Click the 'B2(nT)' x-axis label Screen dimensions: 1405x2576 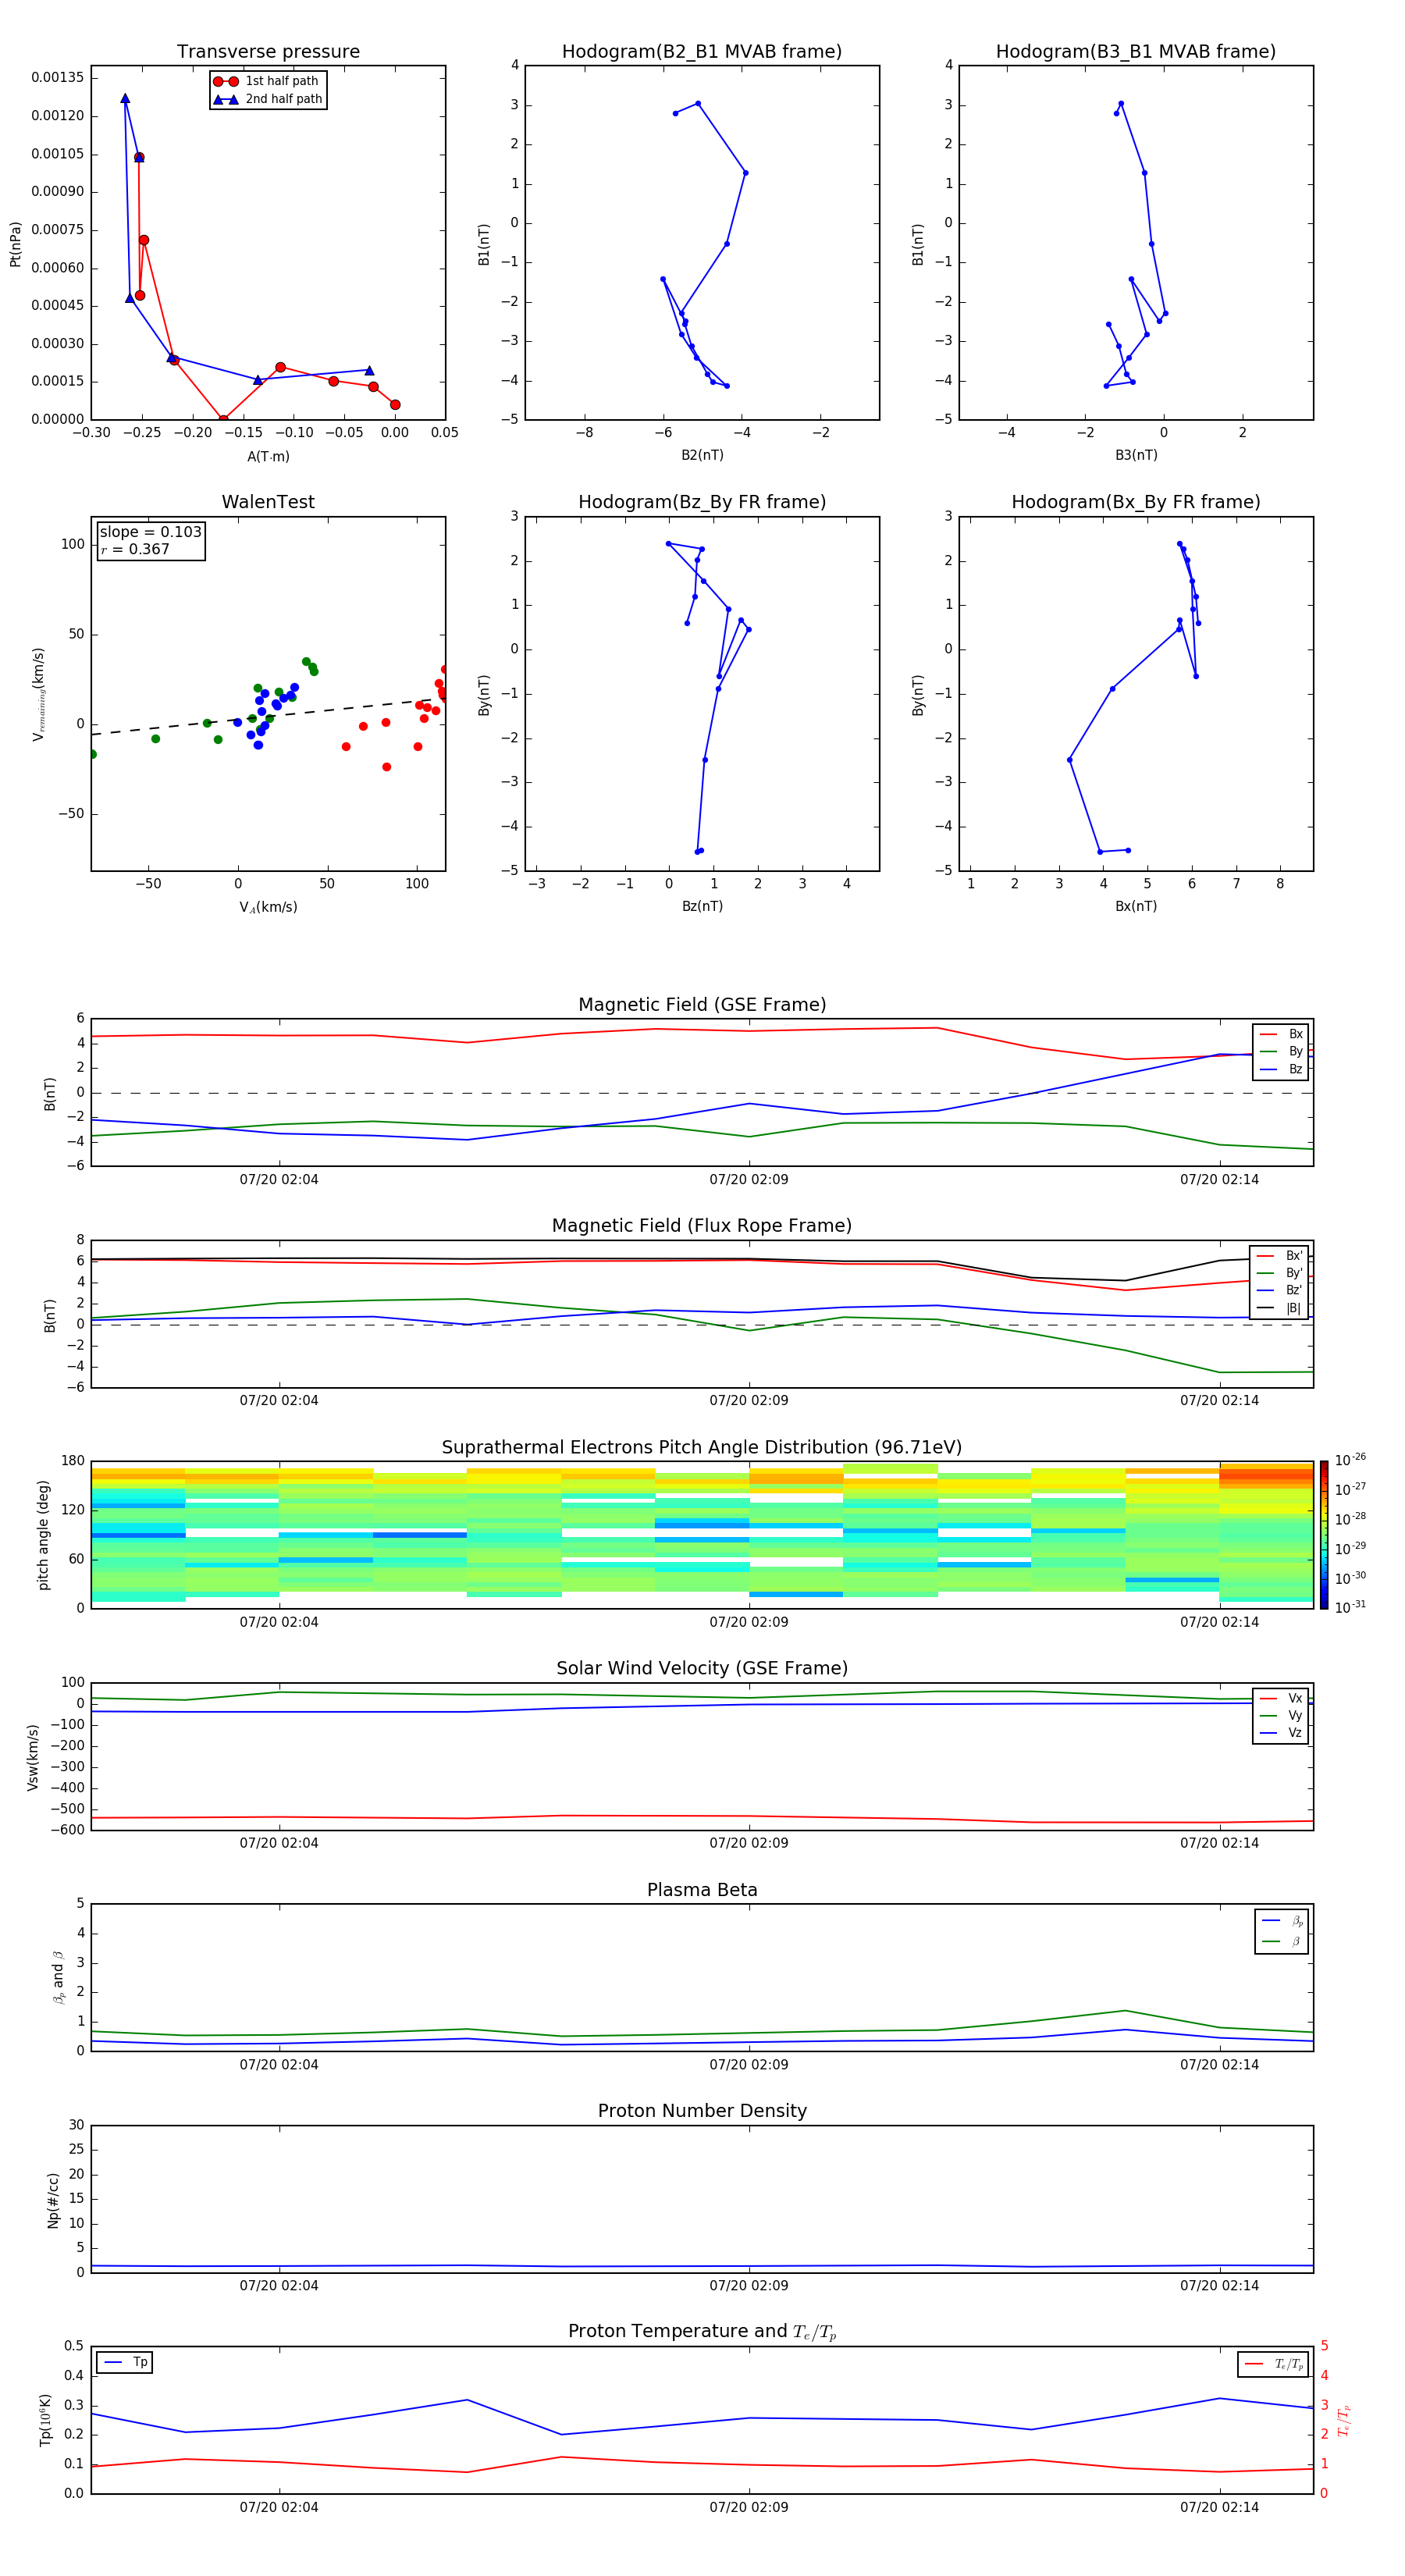click(702, 455)
